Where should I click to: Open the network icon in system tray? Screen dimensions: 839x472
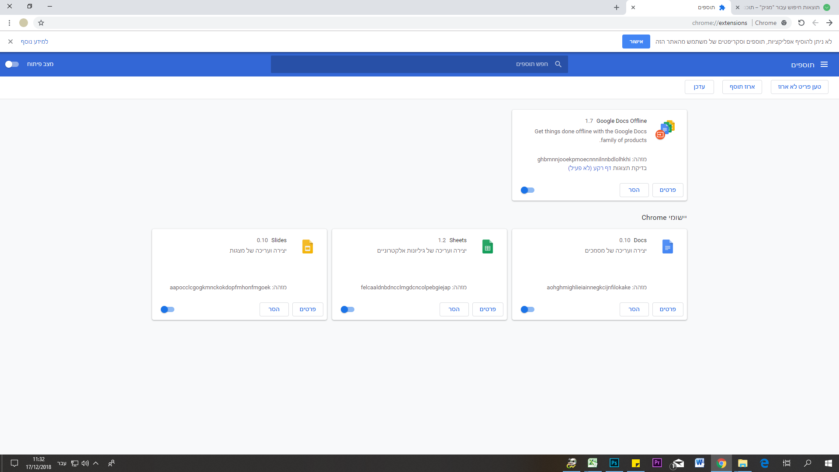tap(75, 463)
